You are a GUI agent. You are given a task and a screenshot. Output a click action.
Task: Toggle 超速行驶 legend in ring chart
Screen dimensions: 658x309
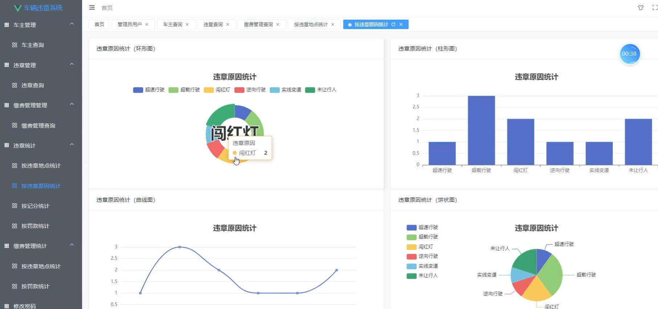click(x=149, y=90)
